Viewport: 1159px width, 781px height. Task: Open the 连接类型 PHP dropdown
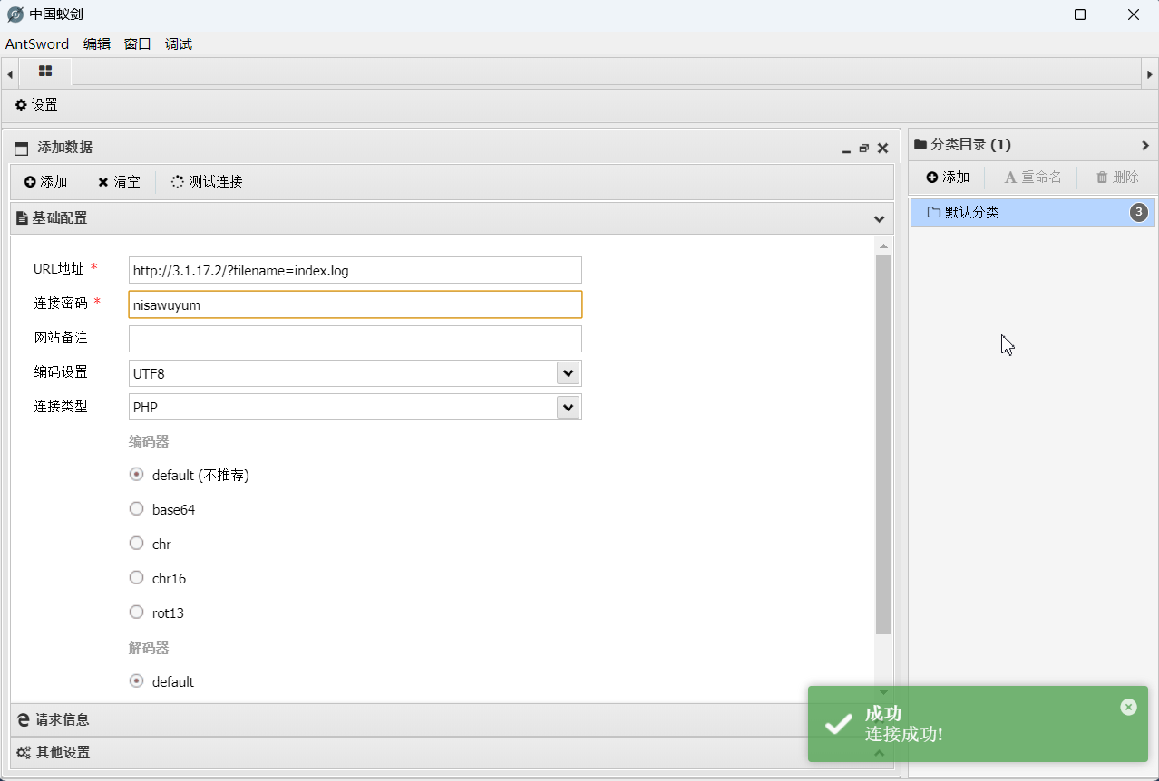point(568,407)
